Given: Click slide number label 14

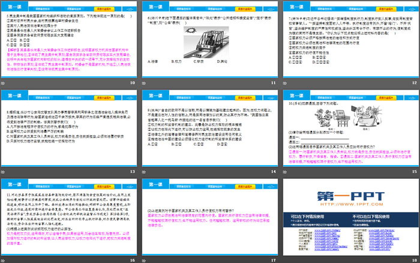Looking at the screenshot, I should point(273,172).
